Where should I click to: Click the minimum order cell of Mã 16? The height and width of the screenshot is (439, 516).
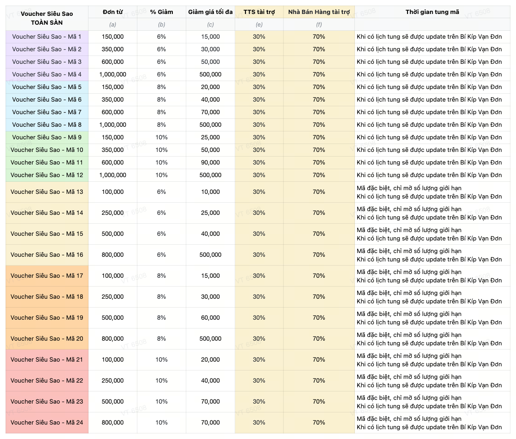pos(113,255)
